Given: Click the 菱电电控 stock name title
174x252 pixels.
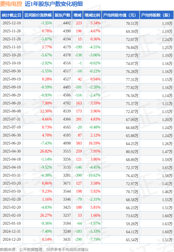Looking at the screenshot, I should [11, 4].
